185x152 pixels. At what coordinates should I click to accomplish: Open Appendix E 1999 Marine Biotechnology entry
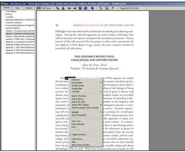(x=20, y=53)
